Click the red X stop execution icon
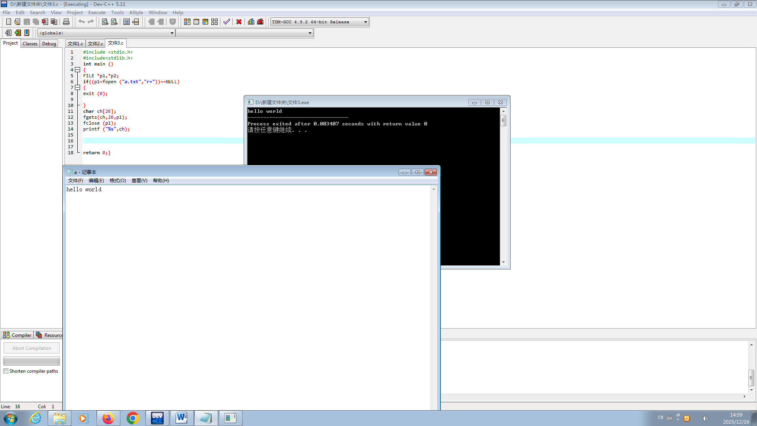This screenshot has width=757, height=426. point(239,22)
